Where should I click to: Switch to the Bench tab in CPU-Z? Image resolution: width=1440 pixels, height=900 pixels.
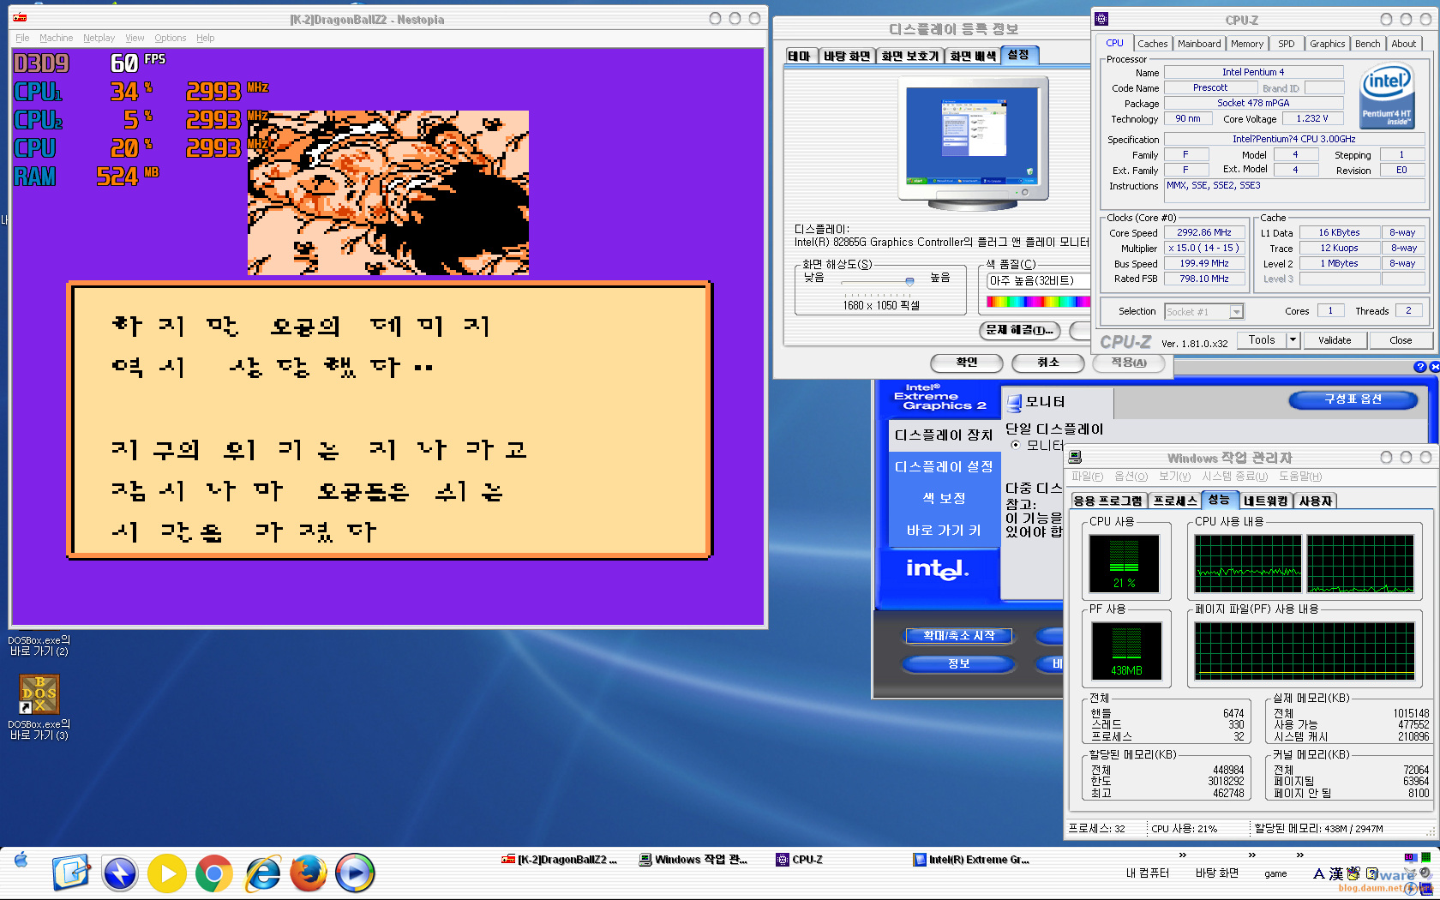coord(1368,44)
